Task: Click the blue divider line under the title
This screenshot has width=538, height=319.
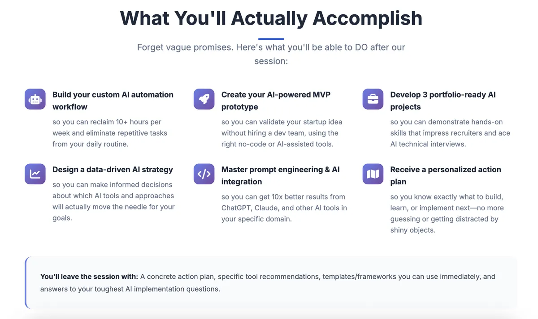Action: (x=271, y=39)
